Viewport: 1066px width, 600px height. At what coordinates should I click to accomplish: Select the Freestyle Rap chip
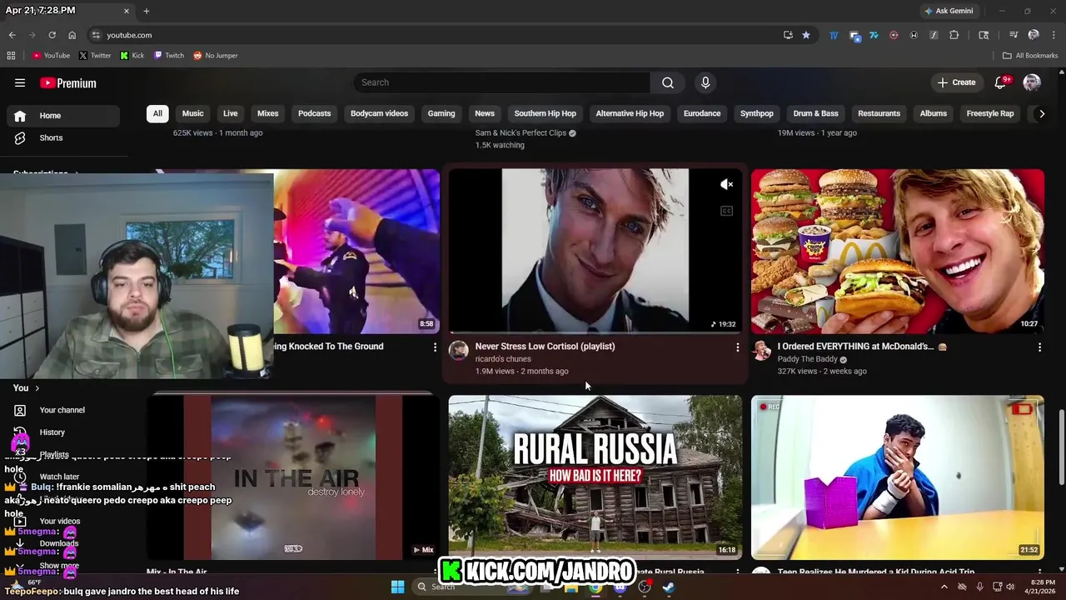click(990, 113)
